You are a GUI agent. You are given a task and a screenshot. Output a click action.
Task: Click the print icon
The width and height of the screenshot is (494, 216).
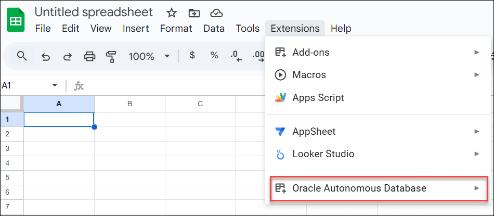[x=89, y=56]
